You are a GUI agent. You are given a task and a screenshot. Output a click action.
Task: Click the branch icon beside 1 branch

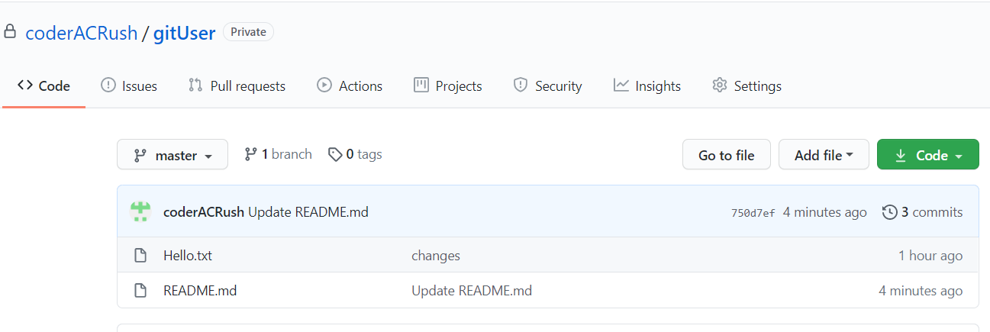250,154
